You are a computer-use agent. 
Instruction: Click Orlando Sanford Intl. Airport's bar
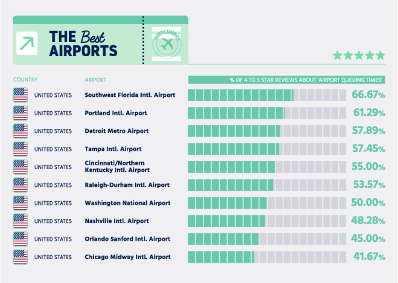pos(267,239)
